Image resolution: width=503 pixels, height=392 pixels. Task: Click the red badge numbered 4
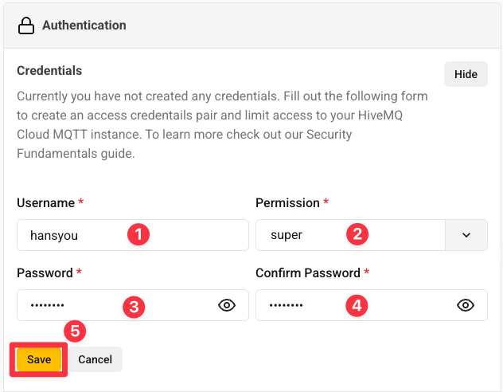point(357,305)
